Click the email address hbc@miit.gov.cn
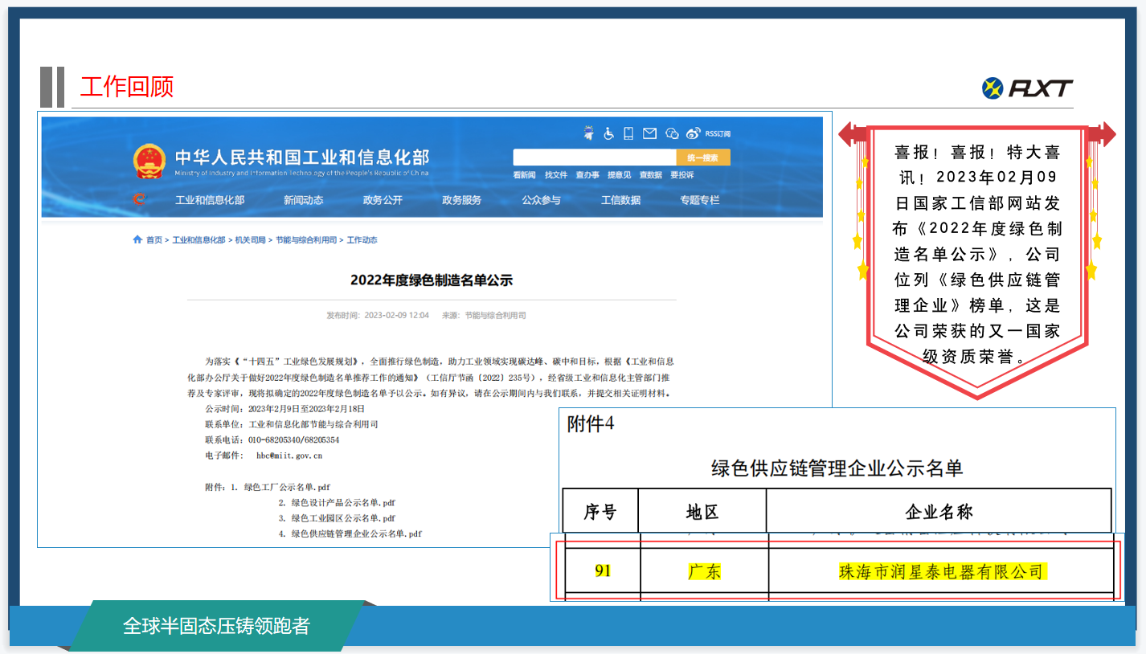Viewport: 1146px width, 654px height. tap(289, 456)
